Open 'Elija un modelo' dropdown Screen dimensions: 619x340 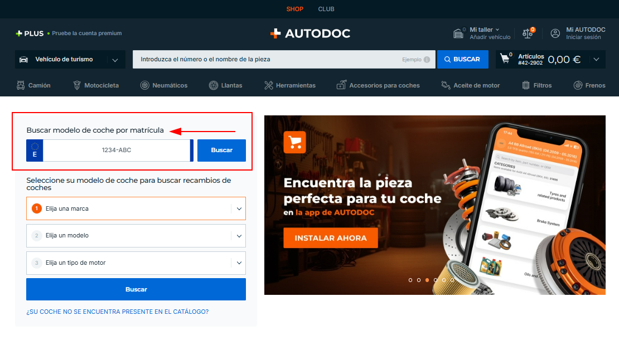click(x=136, y=235)
